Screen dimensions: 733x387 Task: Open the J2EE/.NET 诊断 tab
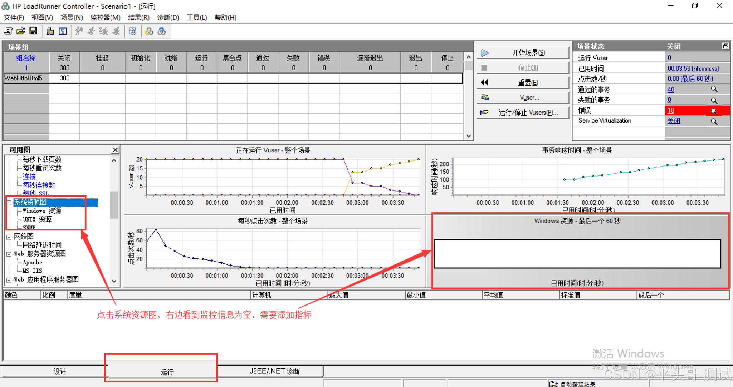(274, 371)
